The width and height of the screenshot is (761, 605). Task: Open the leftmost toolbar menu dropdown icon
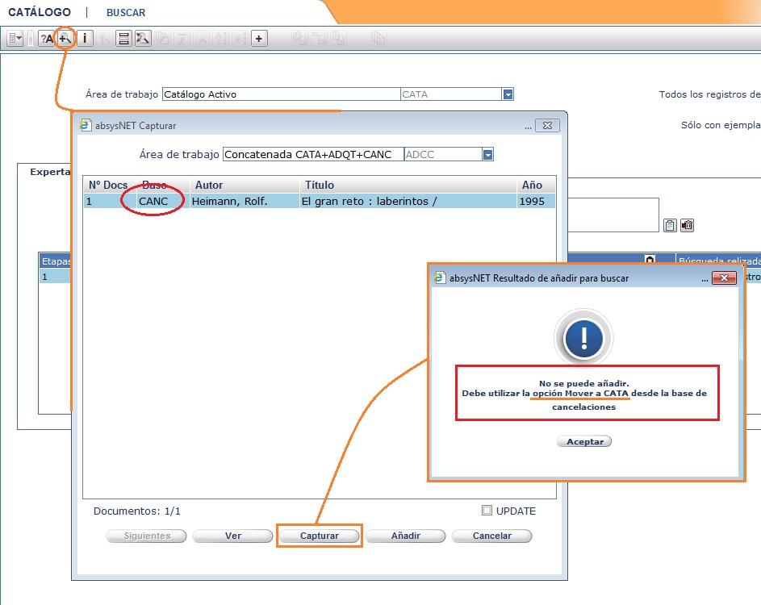tap(15, 38)
